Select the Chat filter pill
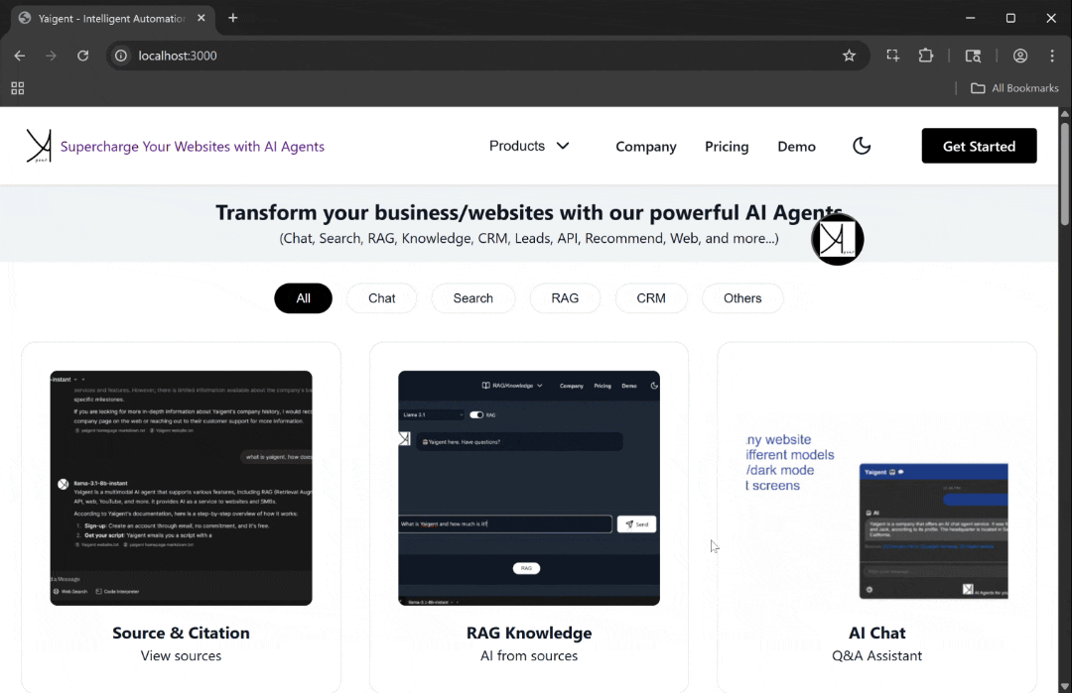Viewport: 1072px width, 693px height. click(x=381, y=298)
